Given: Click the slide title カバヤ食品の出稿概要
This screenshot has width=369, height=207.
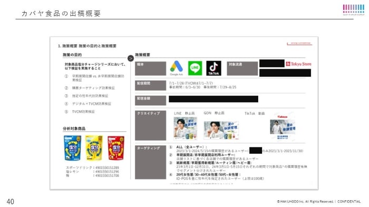Looking at the screenshot, I should (61, 13).
